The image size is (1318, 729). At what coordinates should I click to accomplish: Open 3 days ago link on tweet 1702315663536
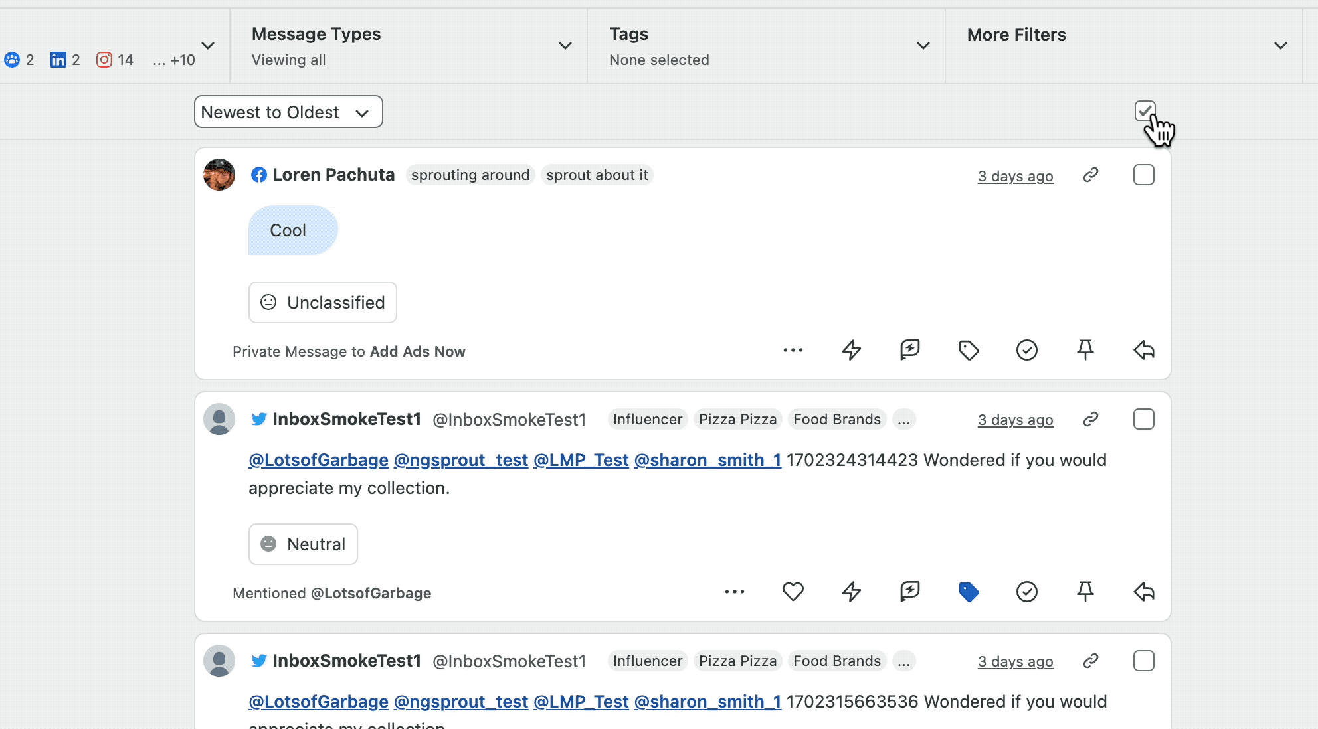1015,661
